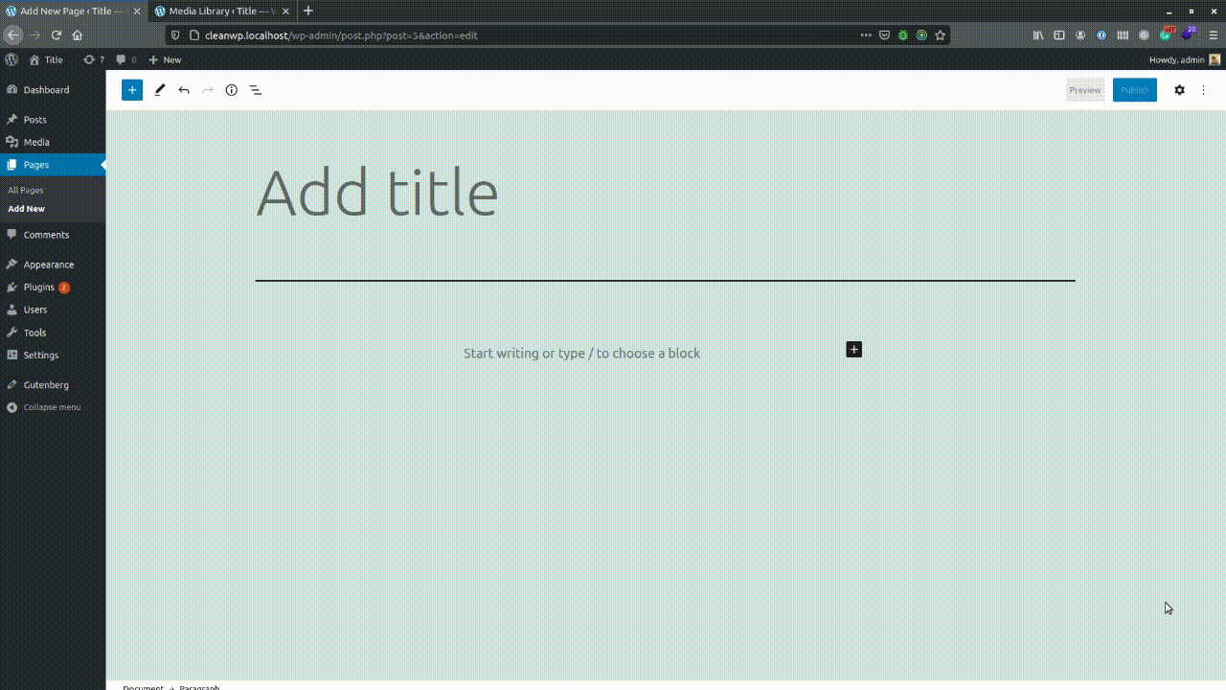Open the purple extension showing 20
Image resolution: width=1226 pixels, height=690 pixels.
pos(1188,34)
